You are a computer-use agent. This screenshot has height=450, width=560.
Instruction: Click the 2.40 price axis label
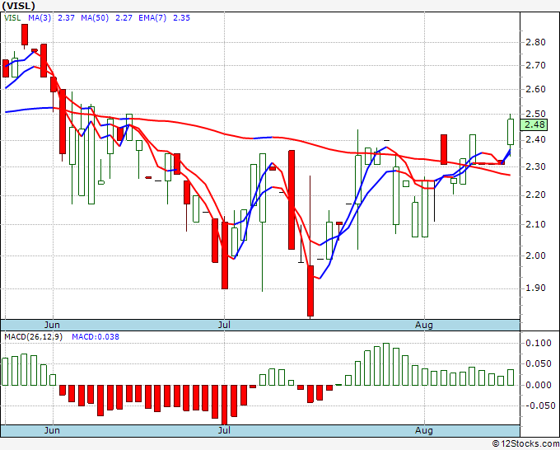pyautogui.click(x=536, y=140)
